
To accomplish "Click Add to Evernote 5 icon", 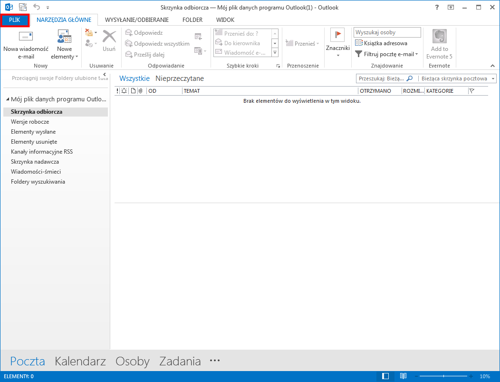I will pos(439,44).
